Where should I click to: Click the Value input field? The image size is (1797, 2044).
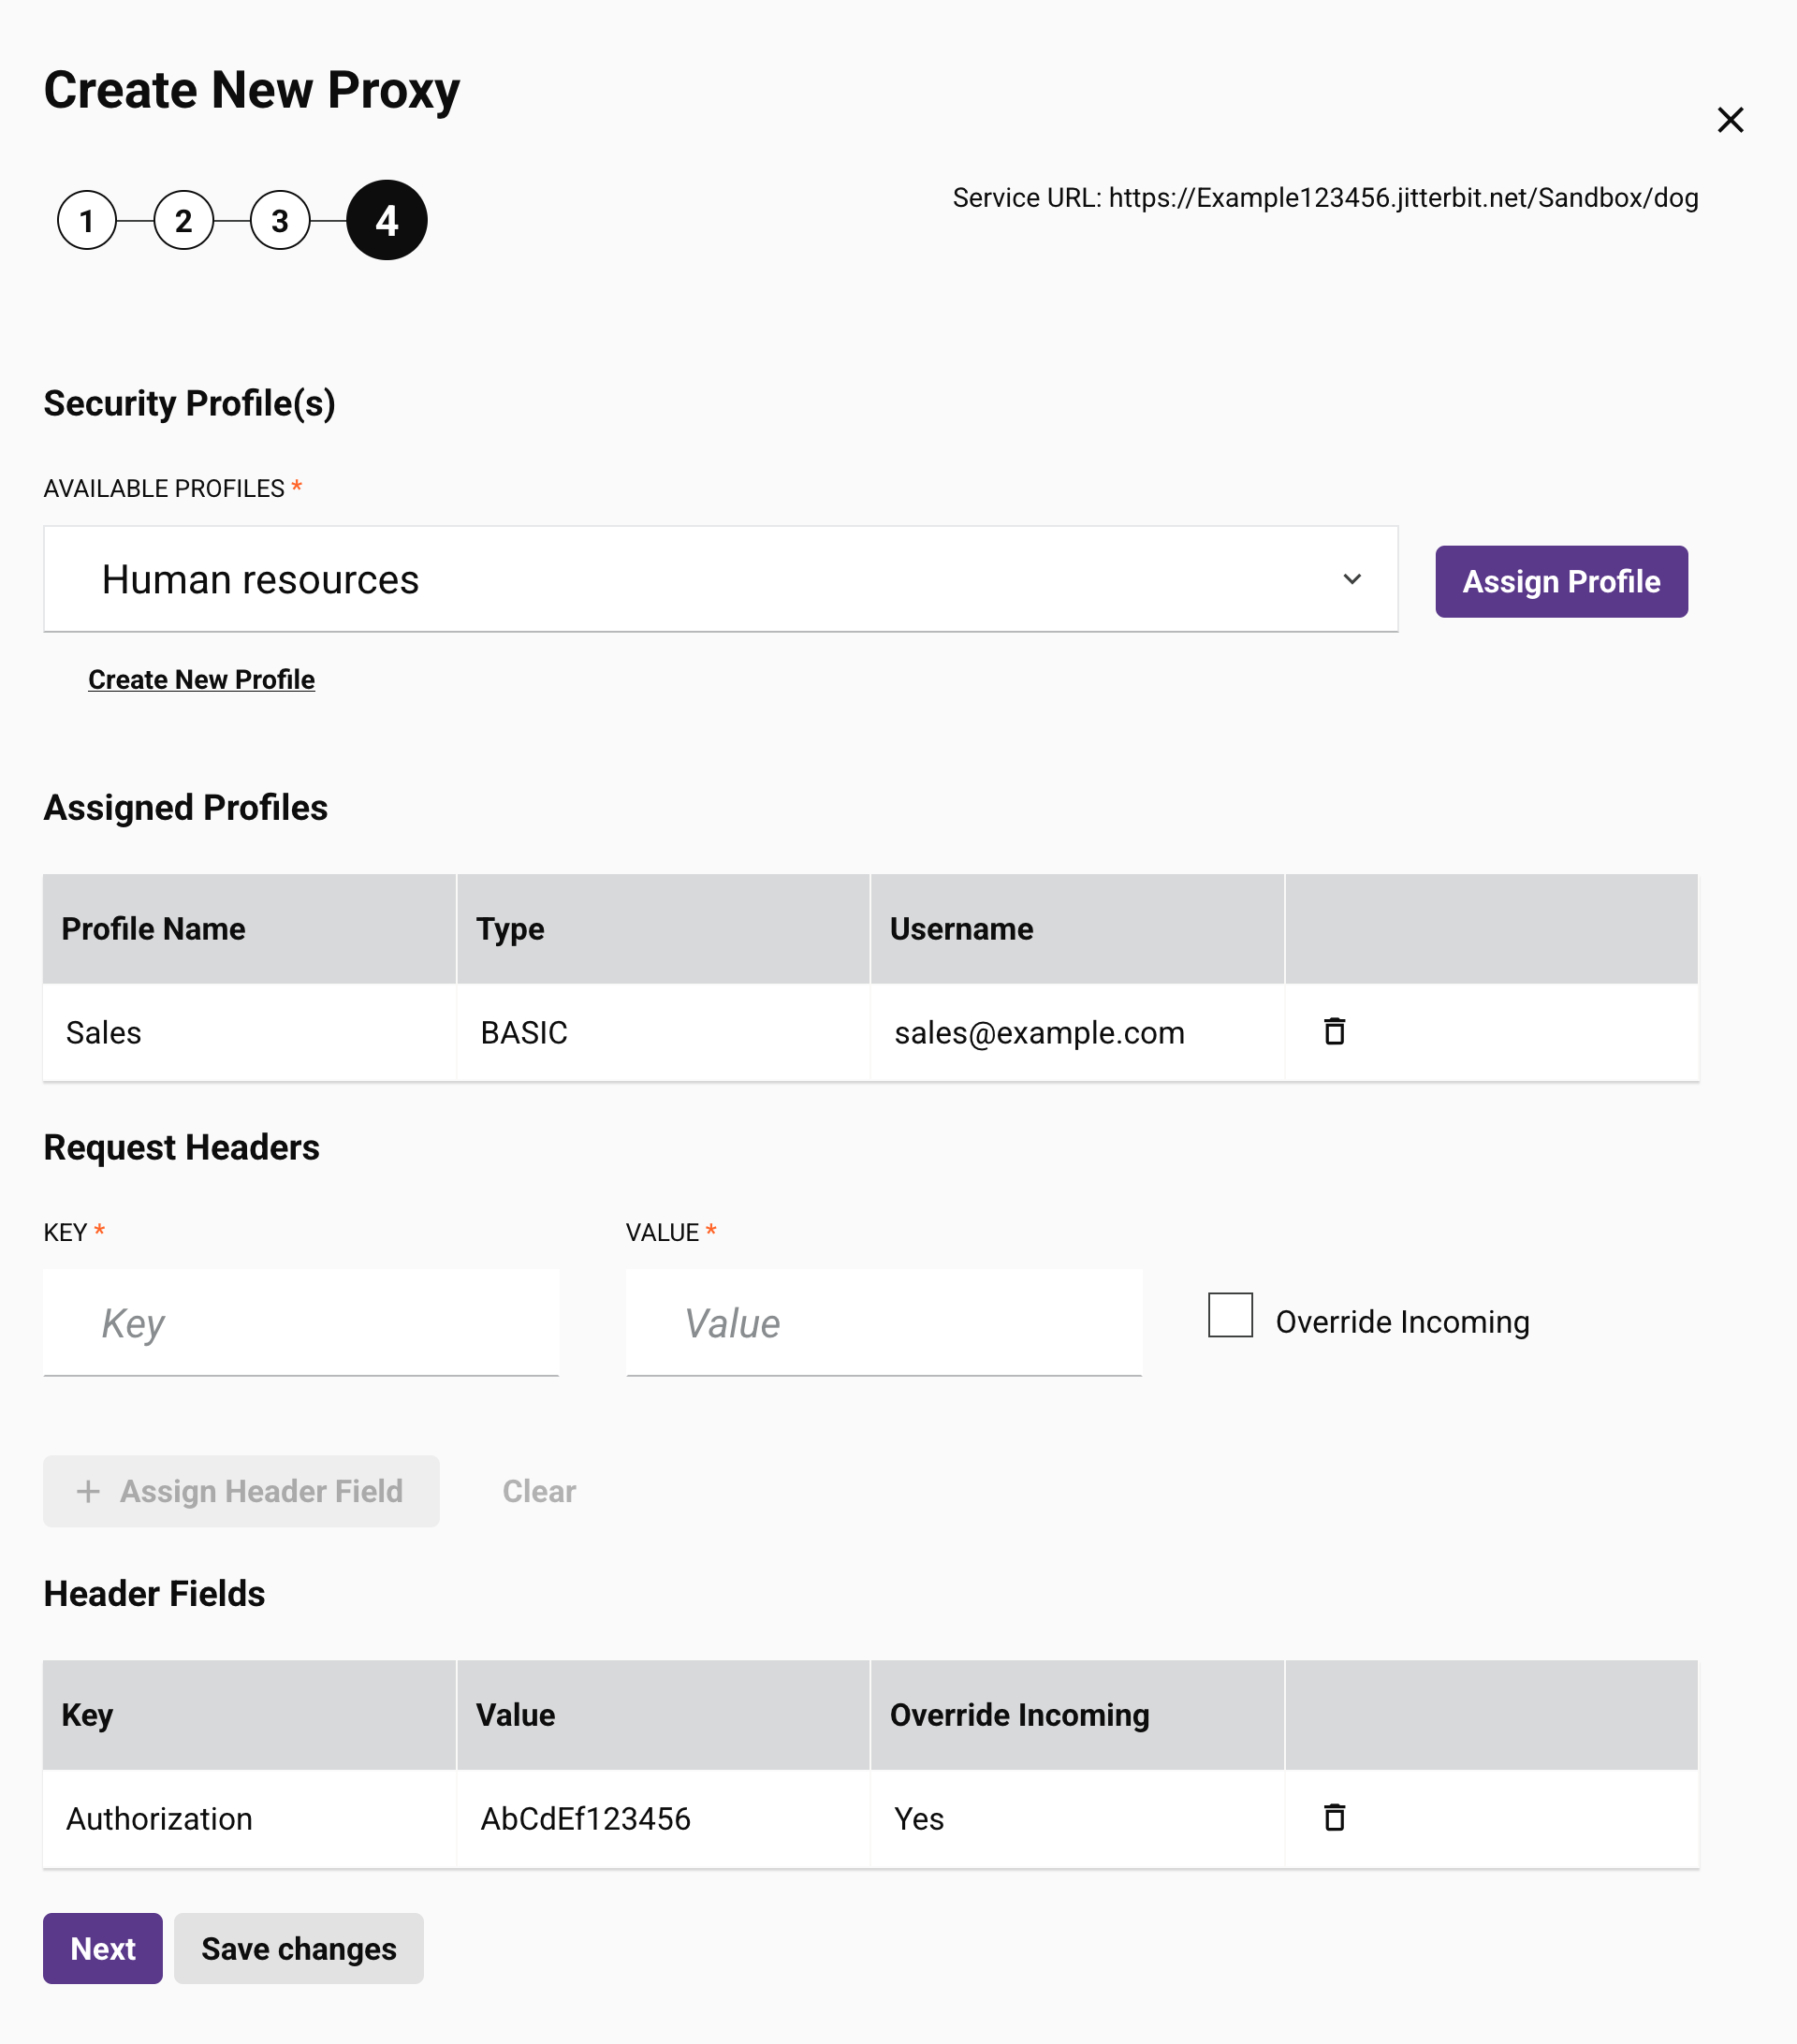(x=883, y=1322)
